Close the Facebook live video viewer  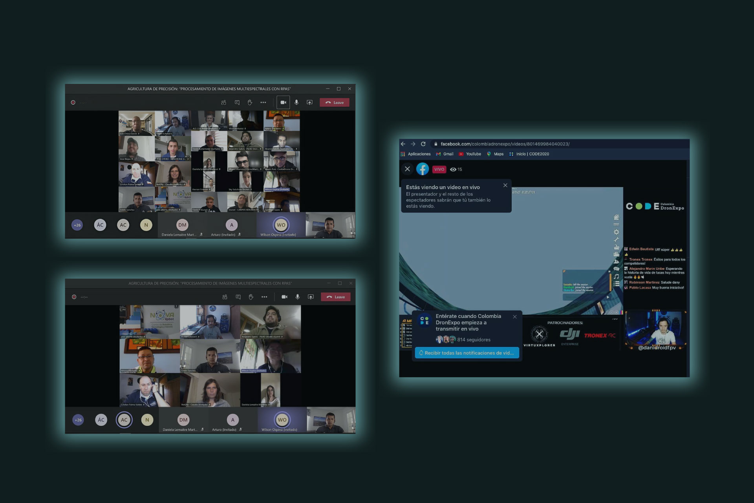coord(407,169)
